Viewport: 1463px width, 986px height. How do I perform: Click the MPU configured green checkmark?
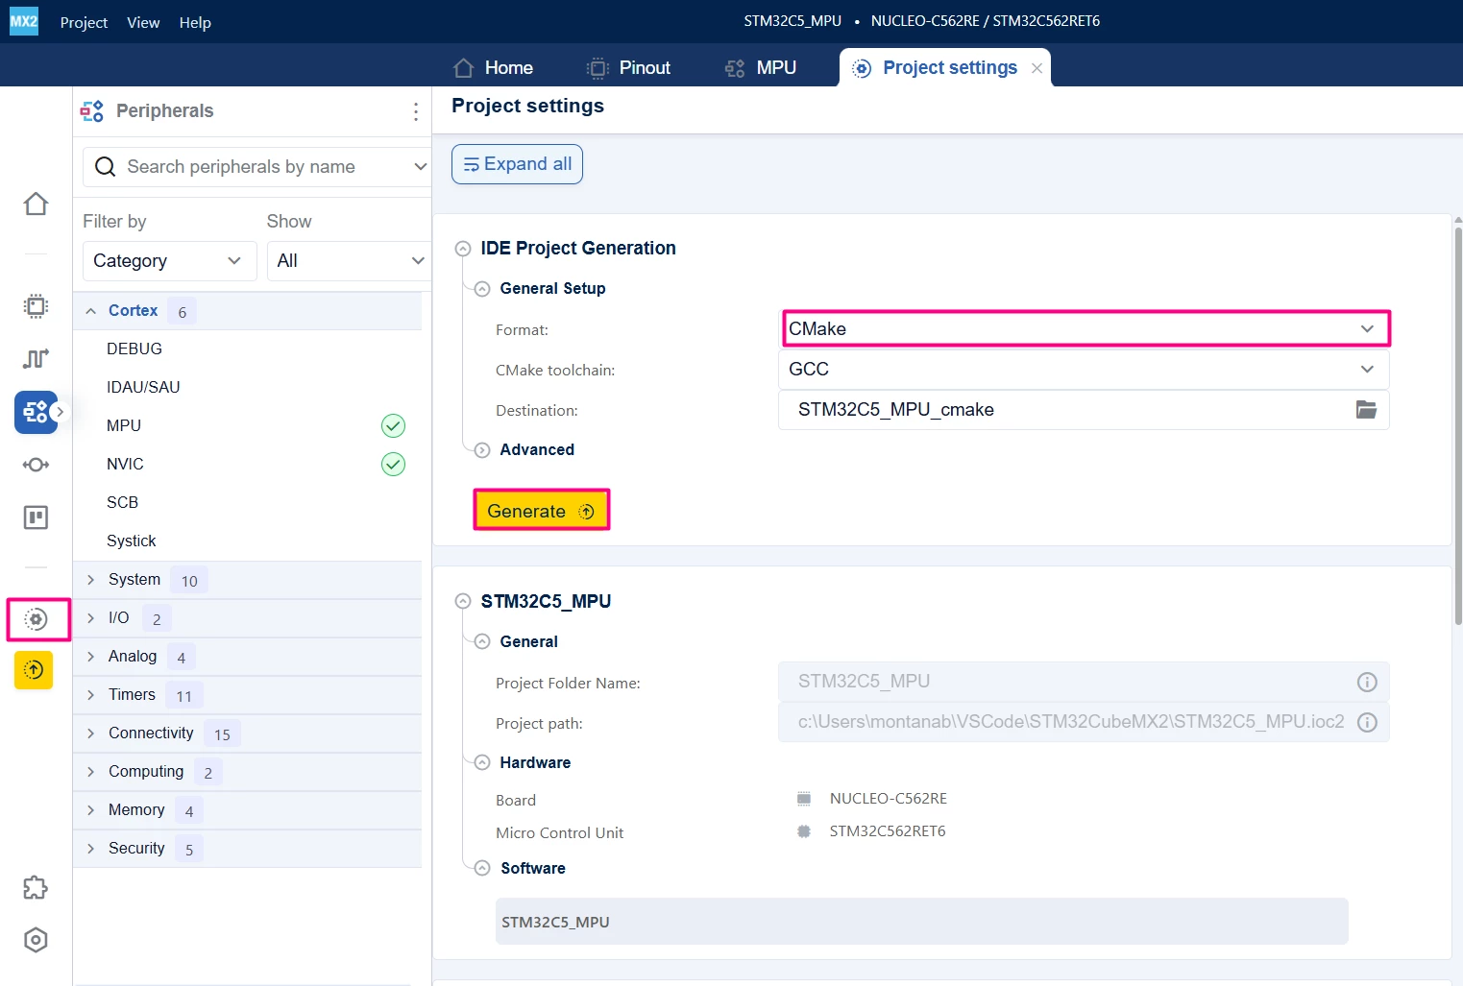pos(393,425)
